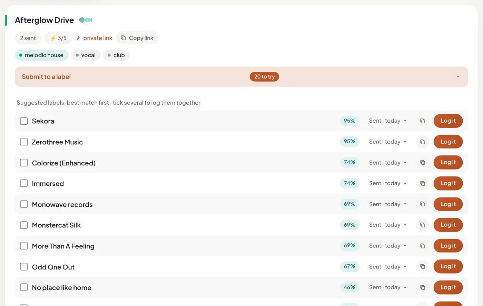The width and height of the screenshot is (483, 306).
Task: Check the Immersed label checkbox
Action: [24, 183]
